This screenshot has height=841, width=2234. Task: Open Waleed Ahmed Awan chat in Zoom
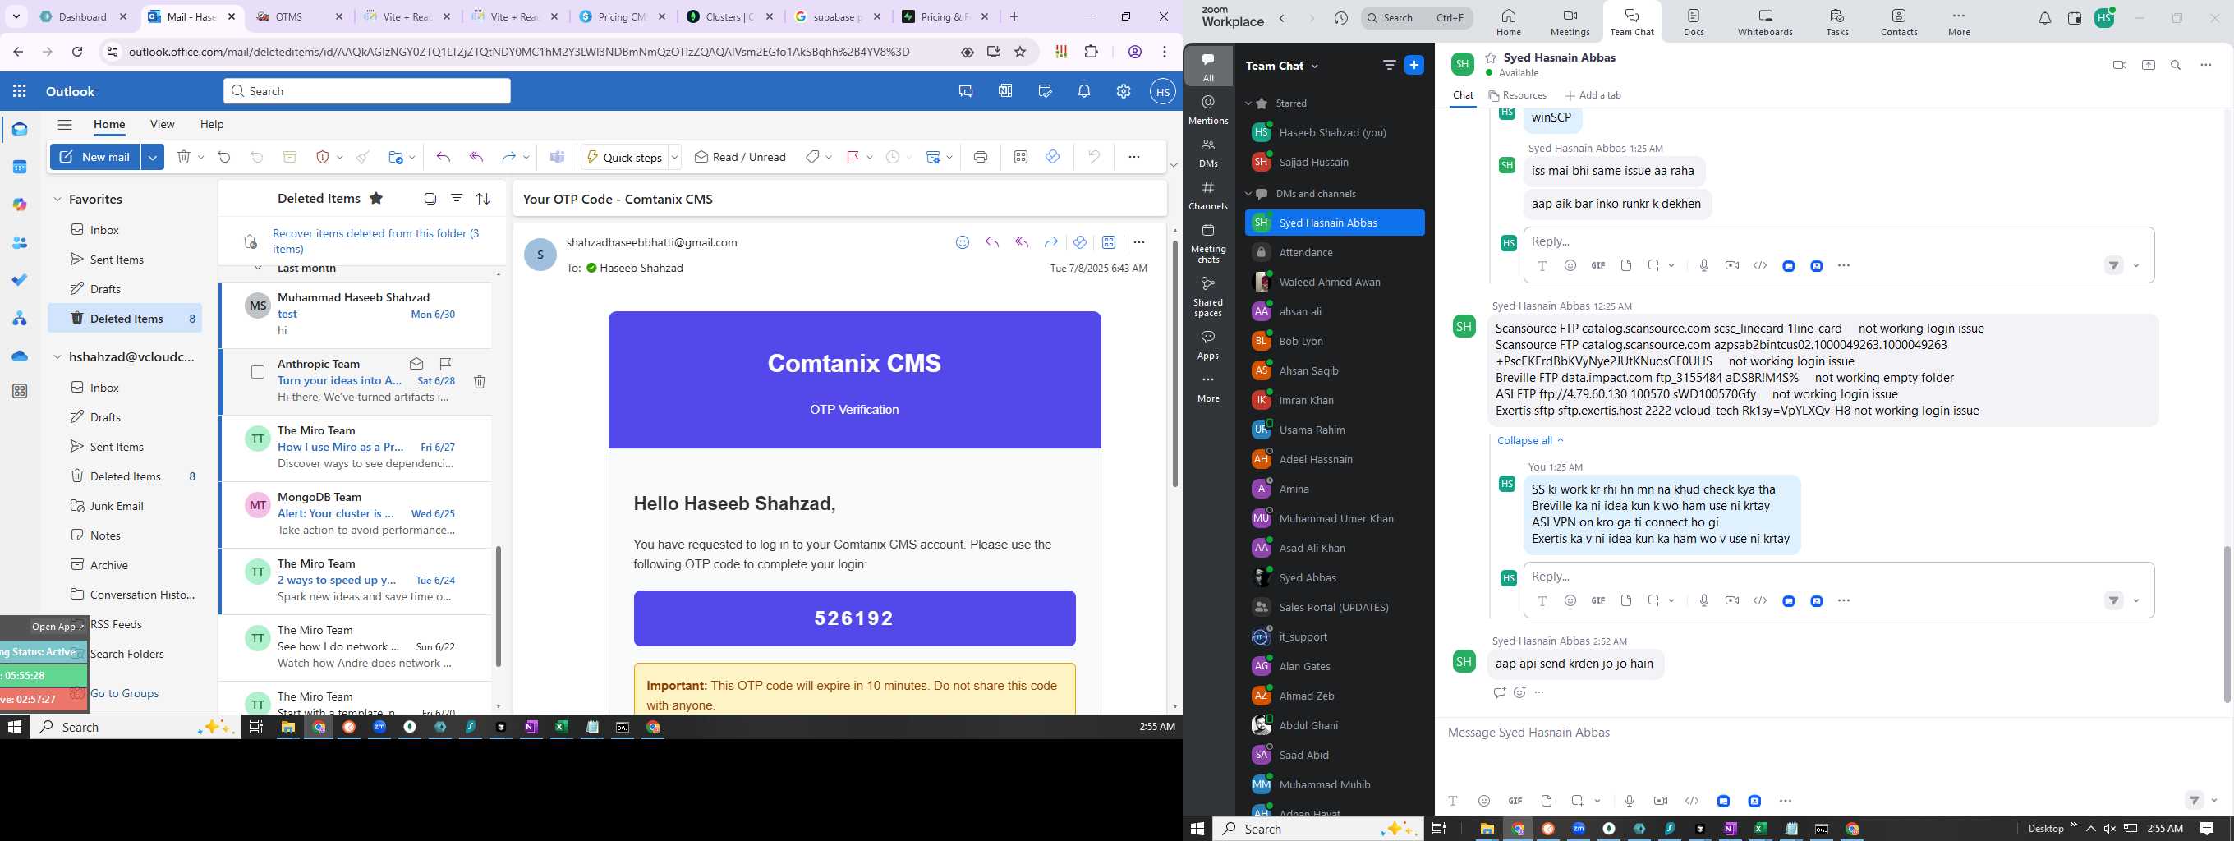1334,282
